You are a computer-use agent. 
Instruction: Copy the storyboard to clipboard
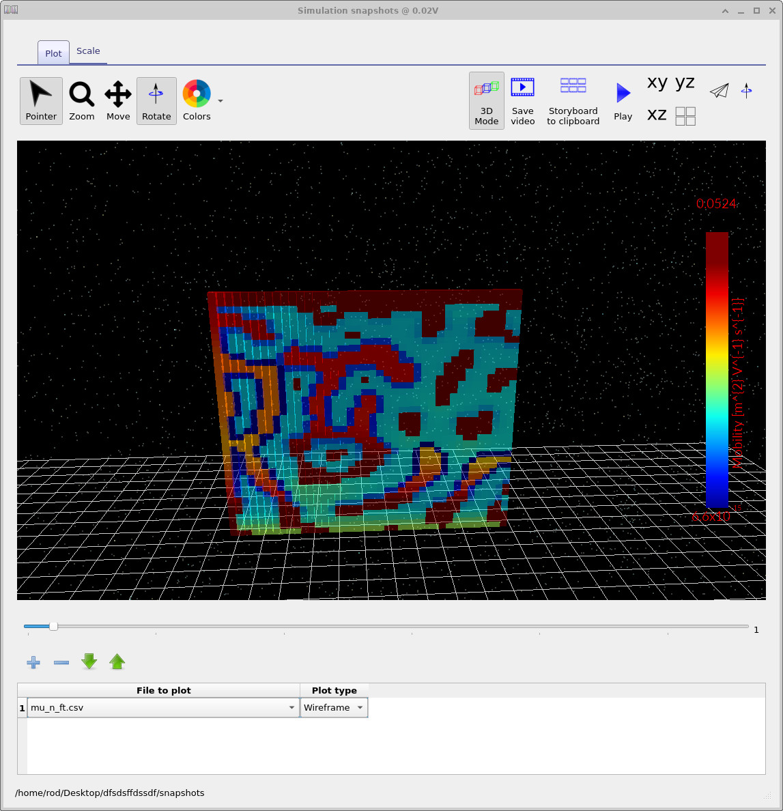coord(573,100)
